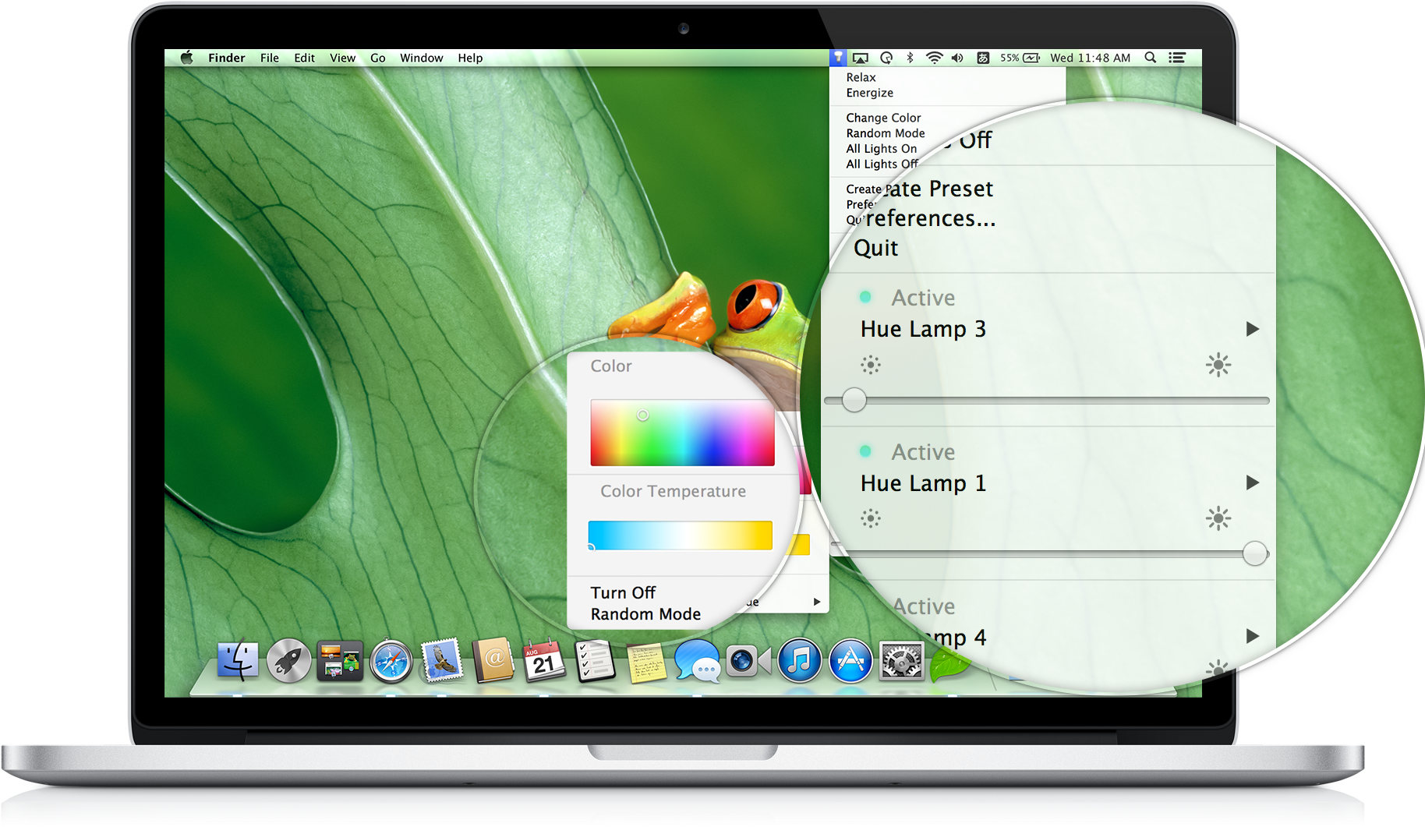The image size is (1425, 827).
Task: Open Mail stamp icon in Dock
Action: 442,661
